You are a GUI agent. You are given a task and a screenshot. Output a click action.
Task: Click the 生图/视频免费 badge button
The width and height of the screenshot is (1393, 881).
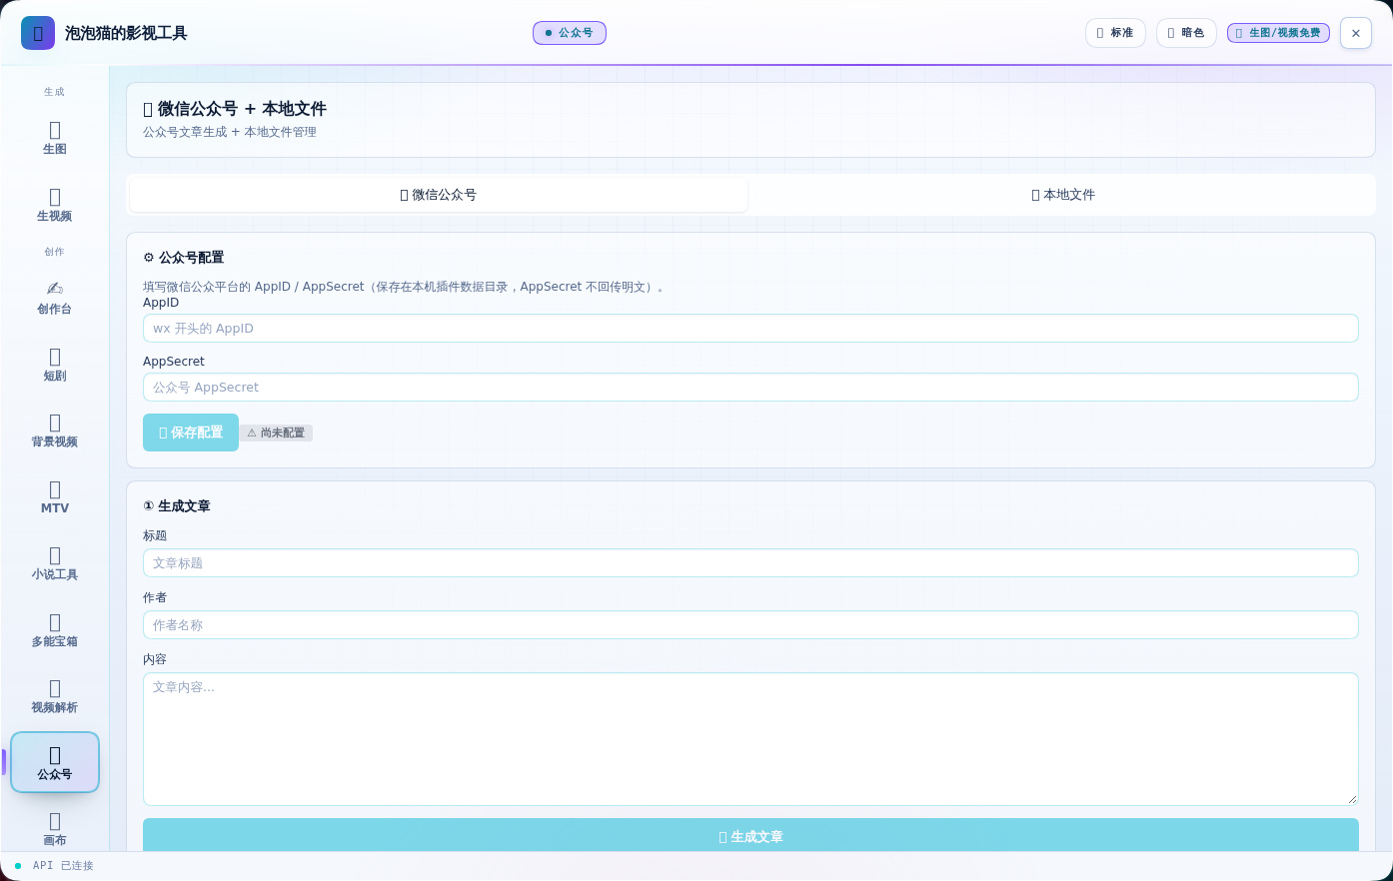tap(1278, 33)
